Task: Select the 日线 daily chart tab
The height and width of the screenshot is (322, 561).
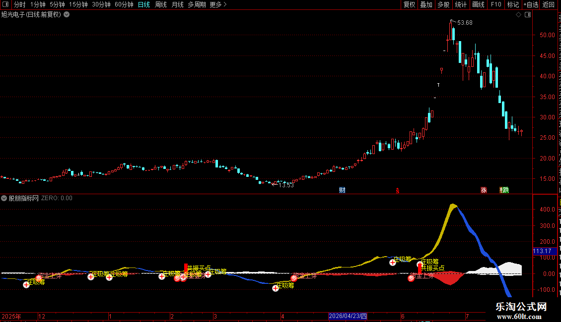Action: tap(144, 4)
